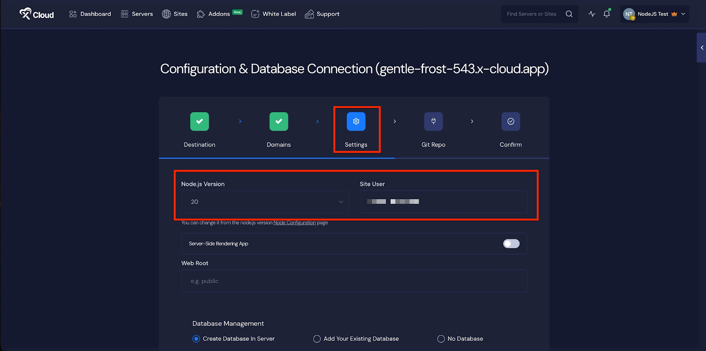Click the Configuration & Database Connection title
706x351 pixels.
tap(354, 69)
